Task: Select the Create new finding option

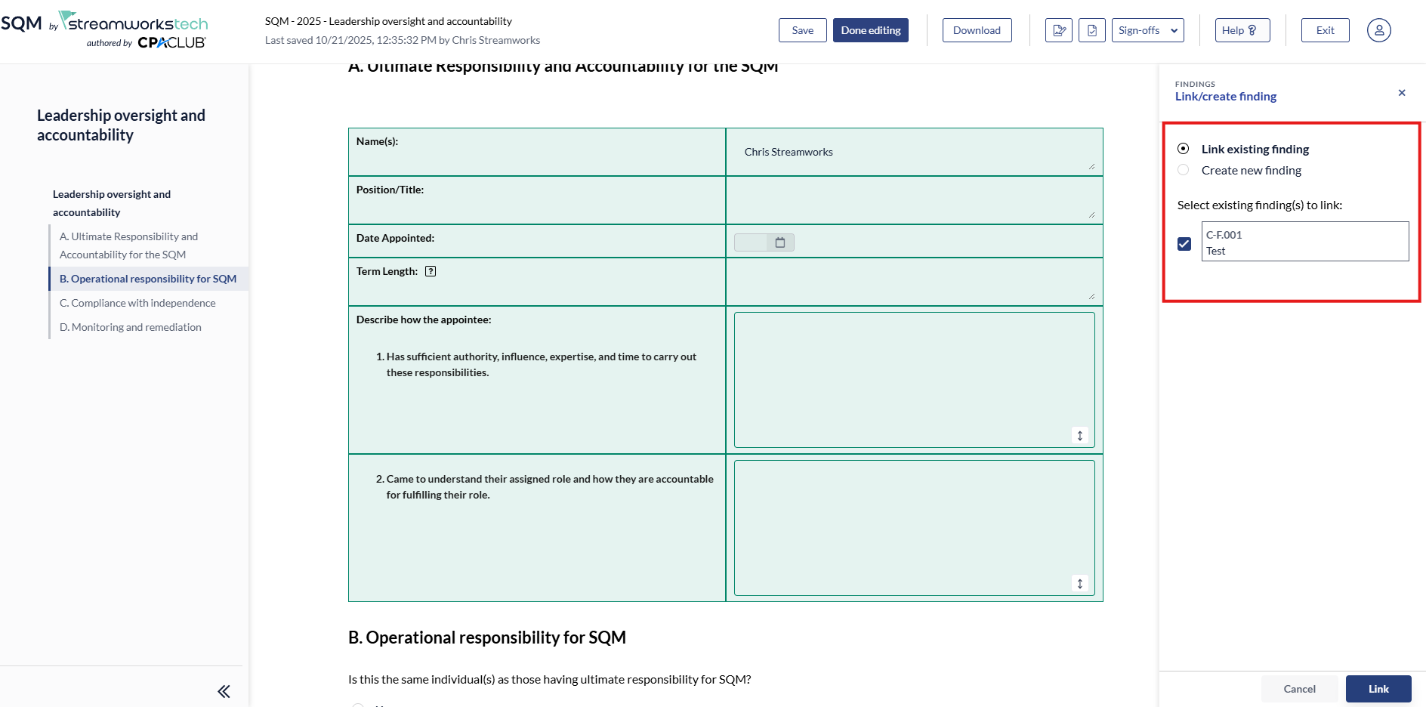Action: pyautogui.click(x=1184, y=170)
